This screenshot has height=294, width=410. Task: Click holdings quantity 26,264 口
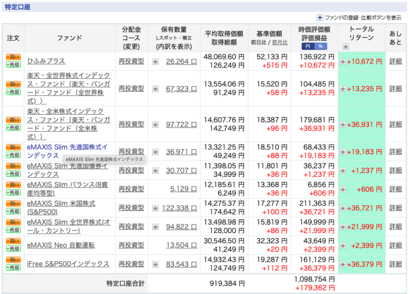pyautogui.click(x=181, y=61)
